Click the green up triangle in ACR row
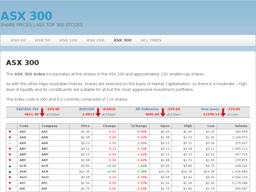 pyautogui.click(x=10, y=166)
